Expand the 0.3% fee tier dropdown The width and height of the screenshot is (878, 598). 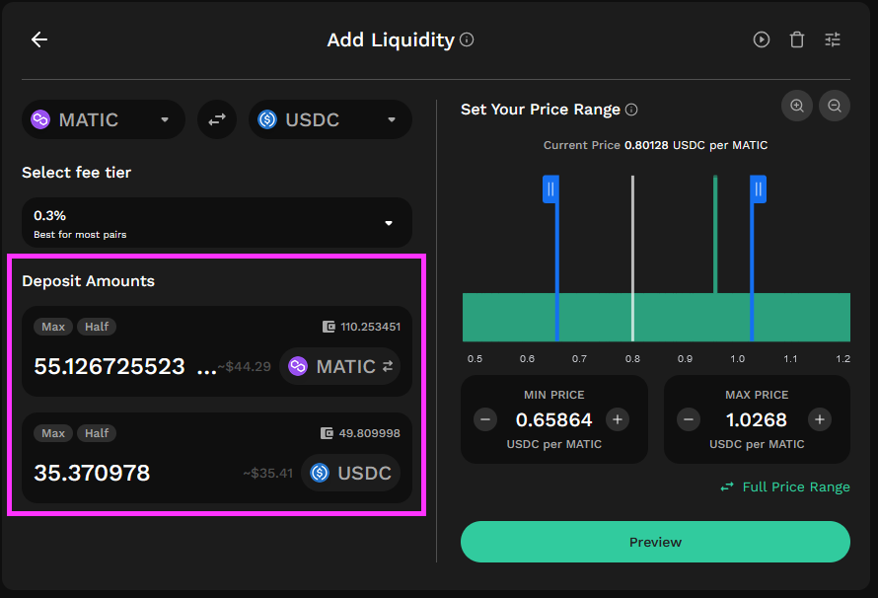(217, 223)
